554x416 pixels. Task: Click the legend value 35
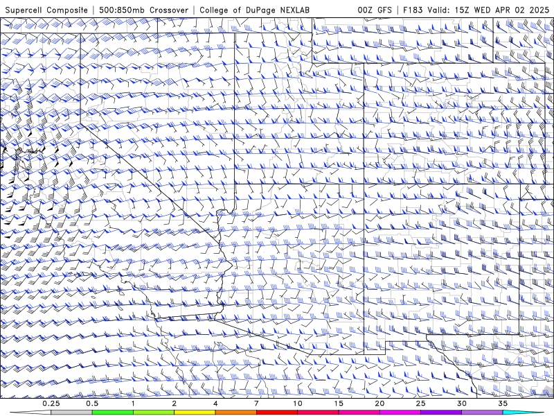[x=503, y=404]
